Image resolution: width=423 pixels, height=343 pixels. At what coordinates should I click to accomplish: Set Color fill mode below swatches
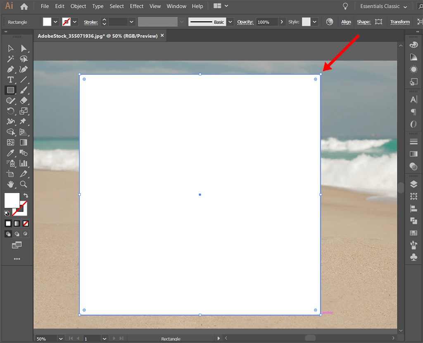click(x=8, y=223)
